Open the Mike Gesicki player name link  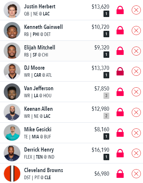[38, 129]
